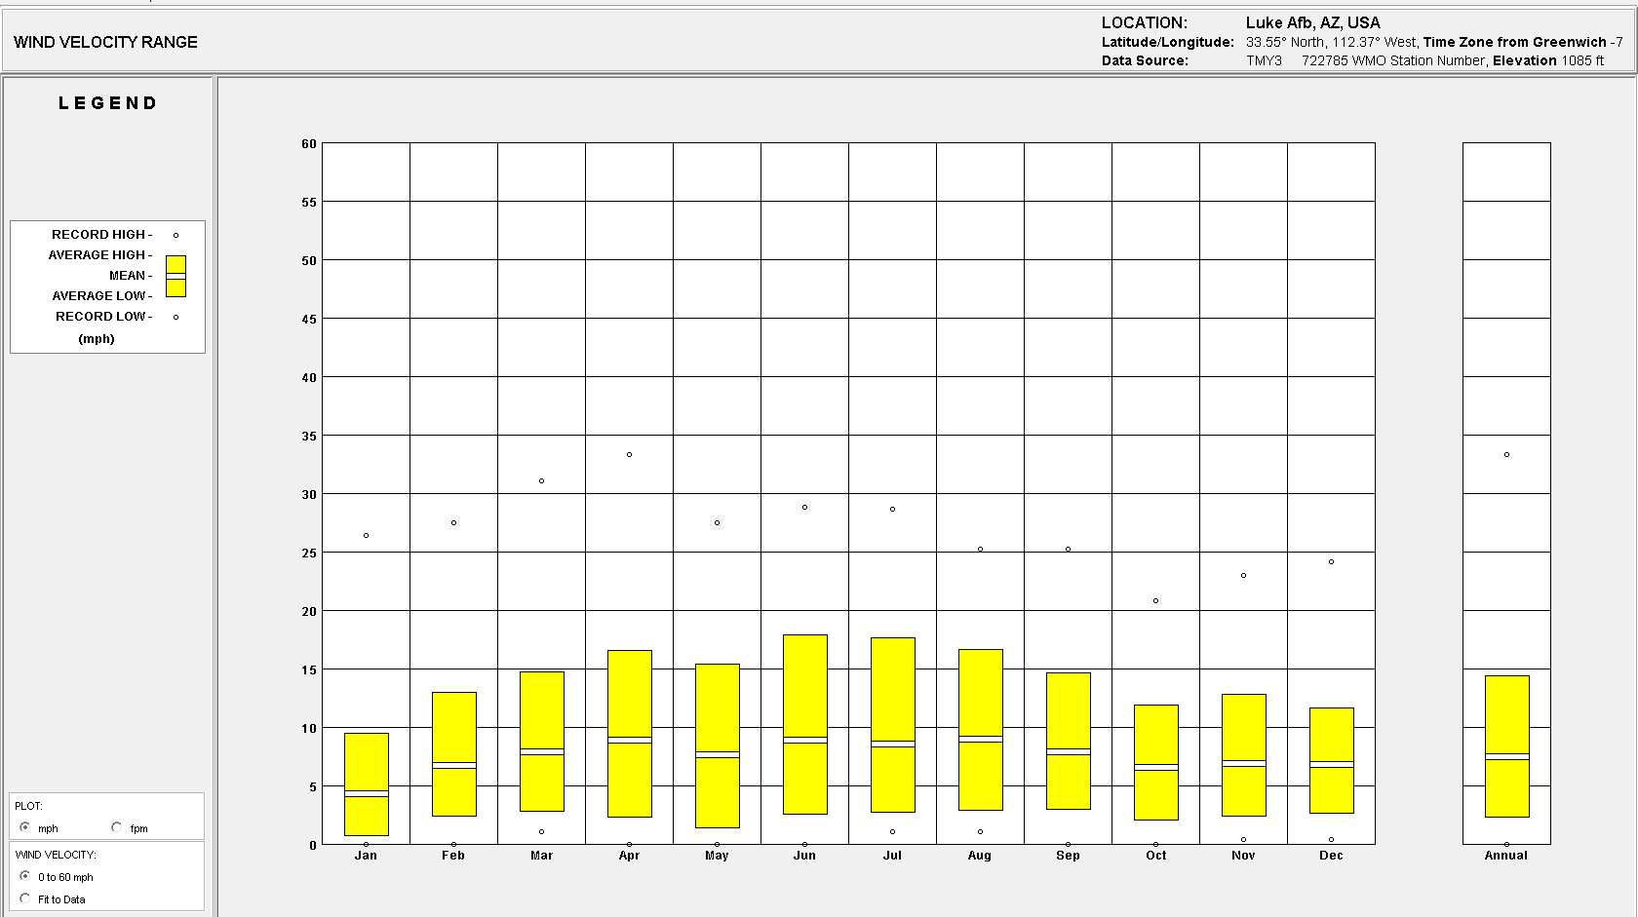The height and width of the screenshot is (917, 1638).
Task: Click the Annual record high marker dot
Action: (1506, 454)
